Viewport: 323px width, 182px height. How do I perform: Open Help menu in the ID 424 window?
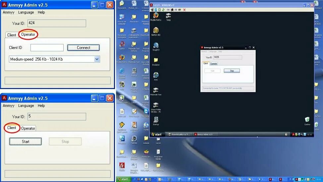click(41, 12)
